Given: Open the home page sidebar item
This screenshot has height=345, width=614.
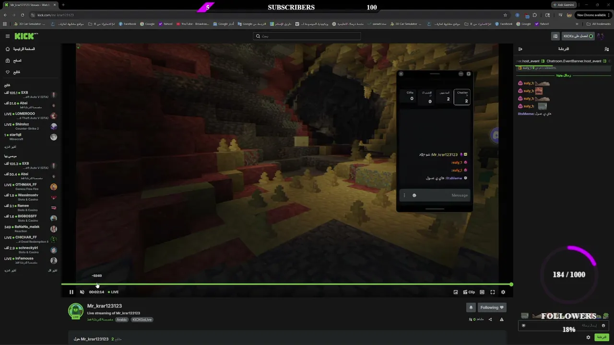Looking at the screenshot, I should 21,49.
